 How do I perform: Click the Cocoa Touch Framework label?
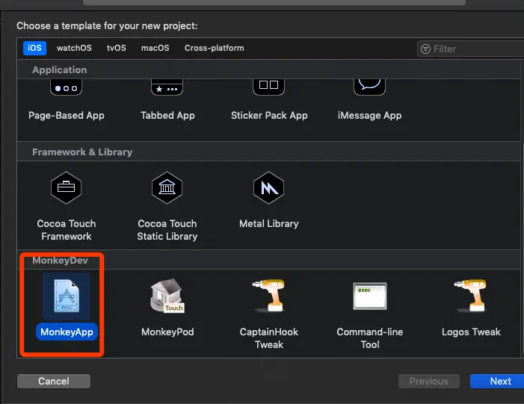point(67,230)
